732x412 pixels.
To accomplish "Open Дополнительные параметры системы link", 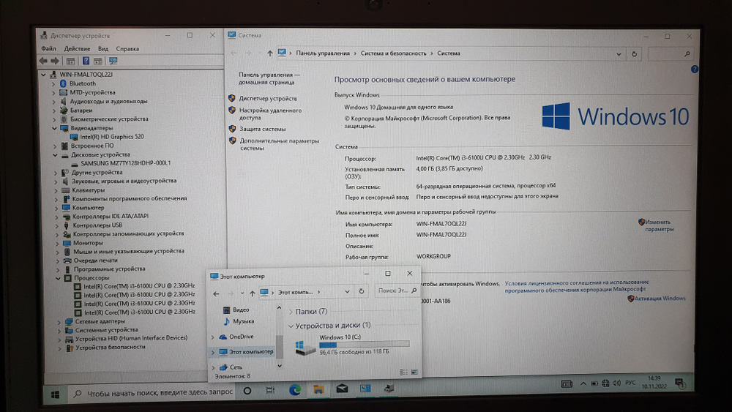I will click(279, 144).
